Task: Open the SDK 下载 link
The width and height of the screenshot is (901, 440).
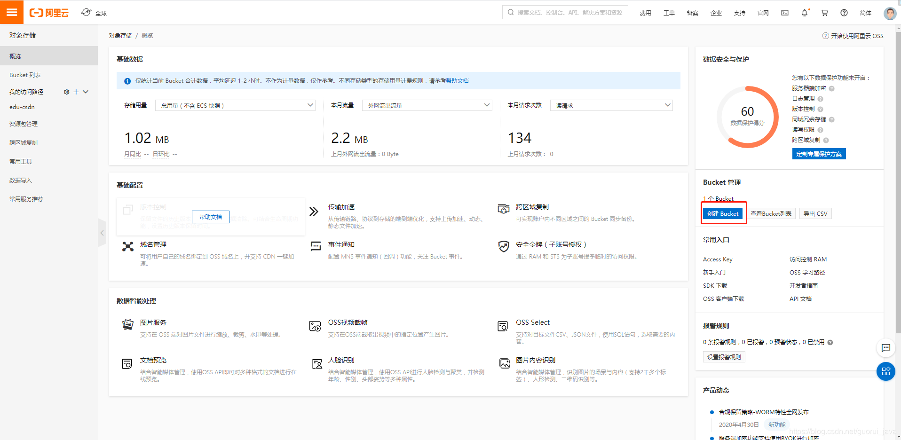Action: (715, 286)
